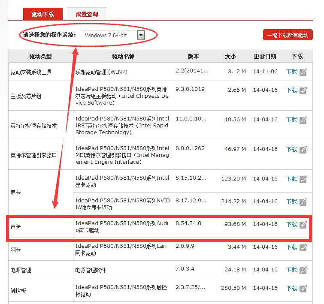Viewport: 324px width, 304px height.
Task: Click the 更新日期 column header
Action: [x=265, y=56]
